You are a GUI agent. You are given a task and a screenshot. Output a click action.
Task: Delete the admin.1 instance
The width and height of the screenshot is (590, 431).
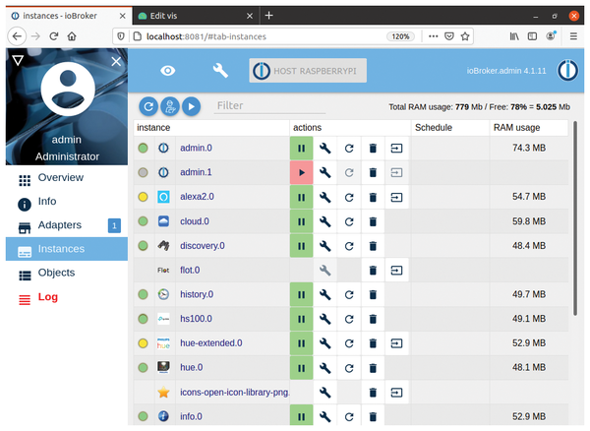click(373, 173)
